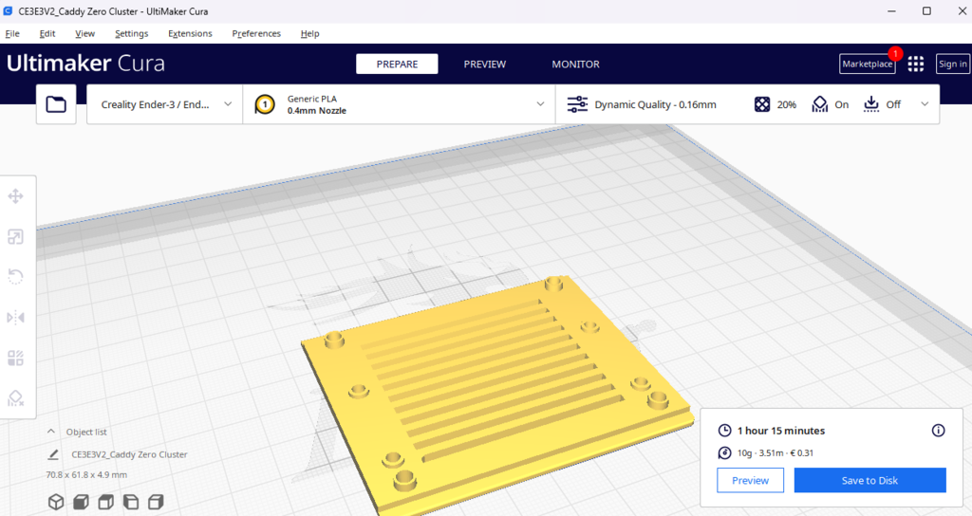Select the Scale tool
The height and width of the screenshot is (516, 972).
(15, 236)
